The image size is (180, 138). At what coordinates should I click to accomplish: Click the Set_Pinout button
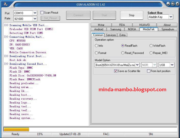coord(50,18)
